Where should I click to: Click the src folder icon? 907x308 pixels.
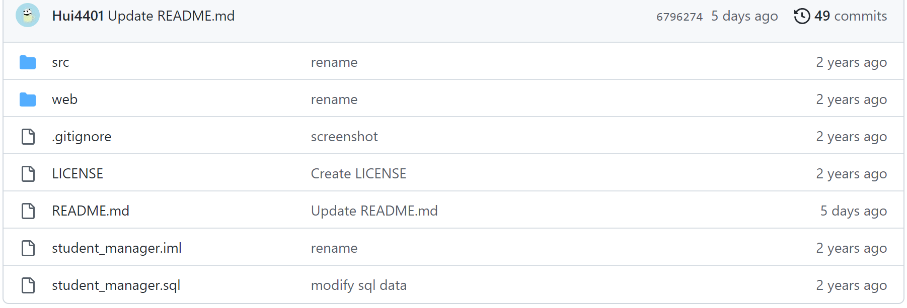pyautogui.click(x=28, y=62)
